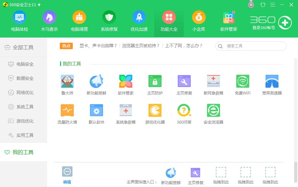Click 新功能尝鲜 shortcut in the bottom bar
298x187 pixels.
click(x=171, y=176)
